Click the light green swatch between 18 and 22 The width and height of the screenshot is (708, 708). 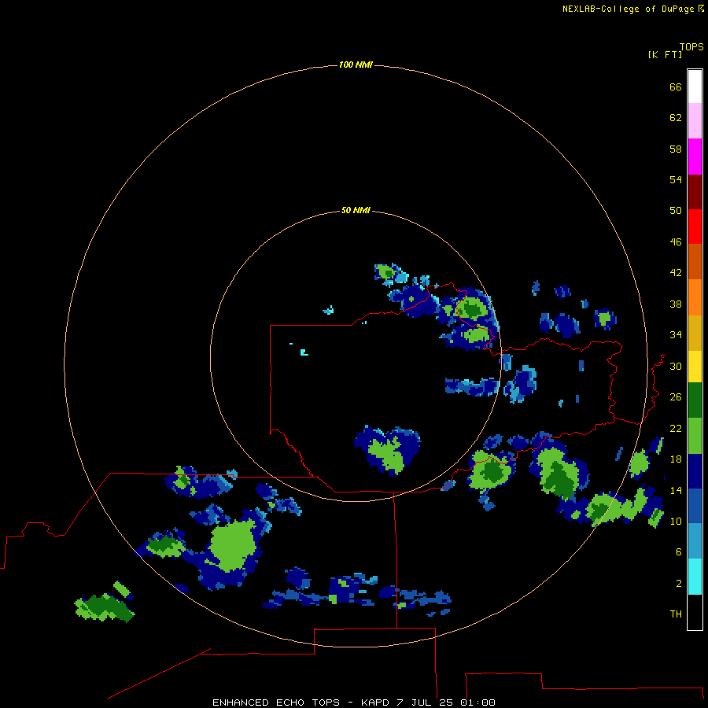pos(695,436)
